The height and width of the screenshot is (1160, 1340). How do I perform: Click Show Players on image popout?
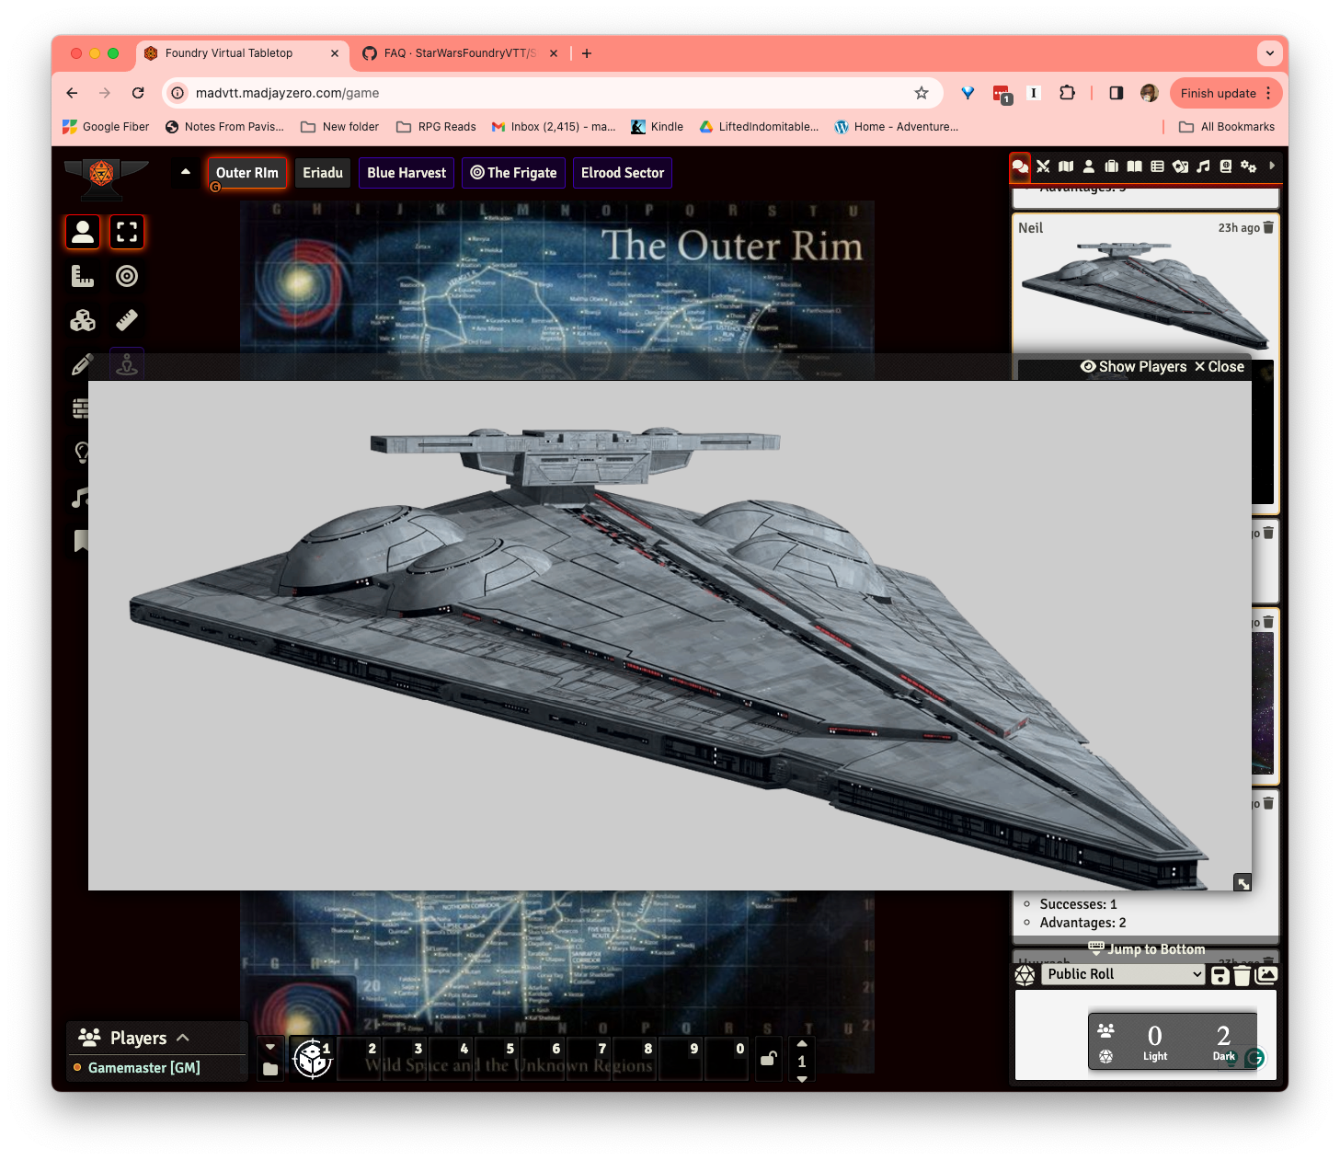pos(1133,366)
